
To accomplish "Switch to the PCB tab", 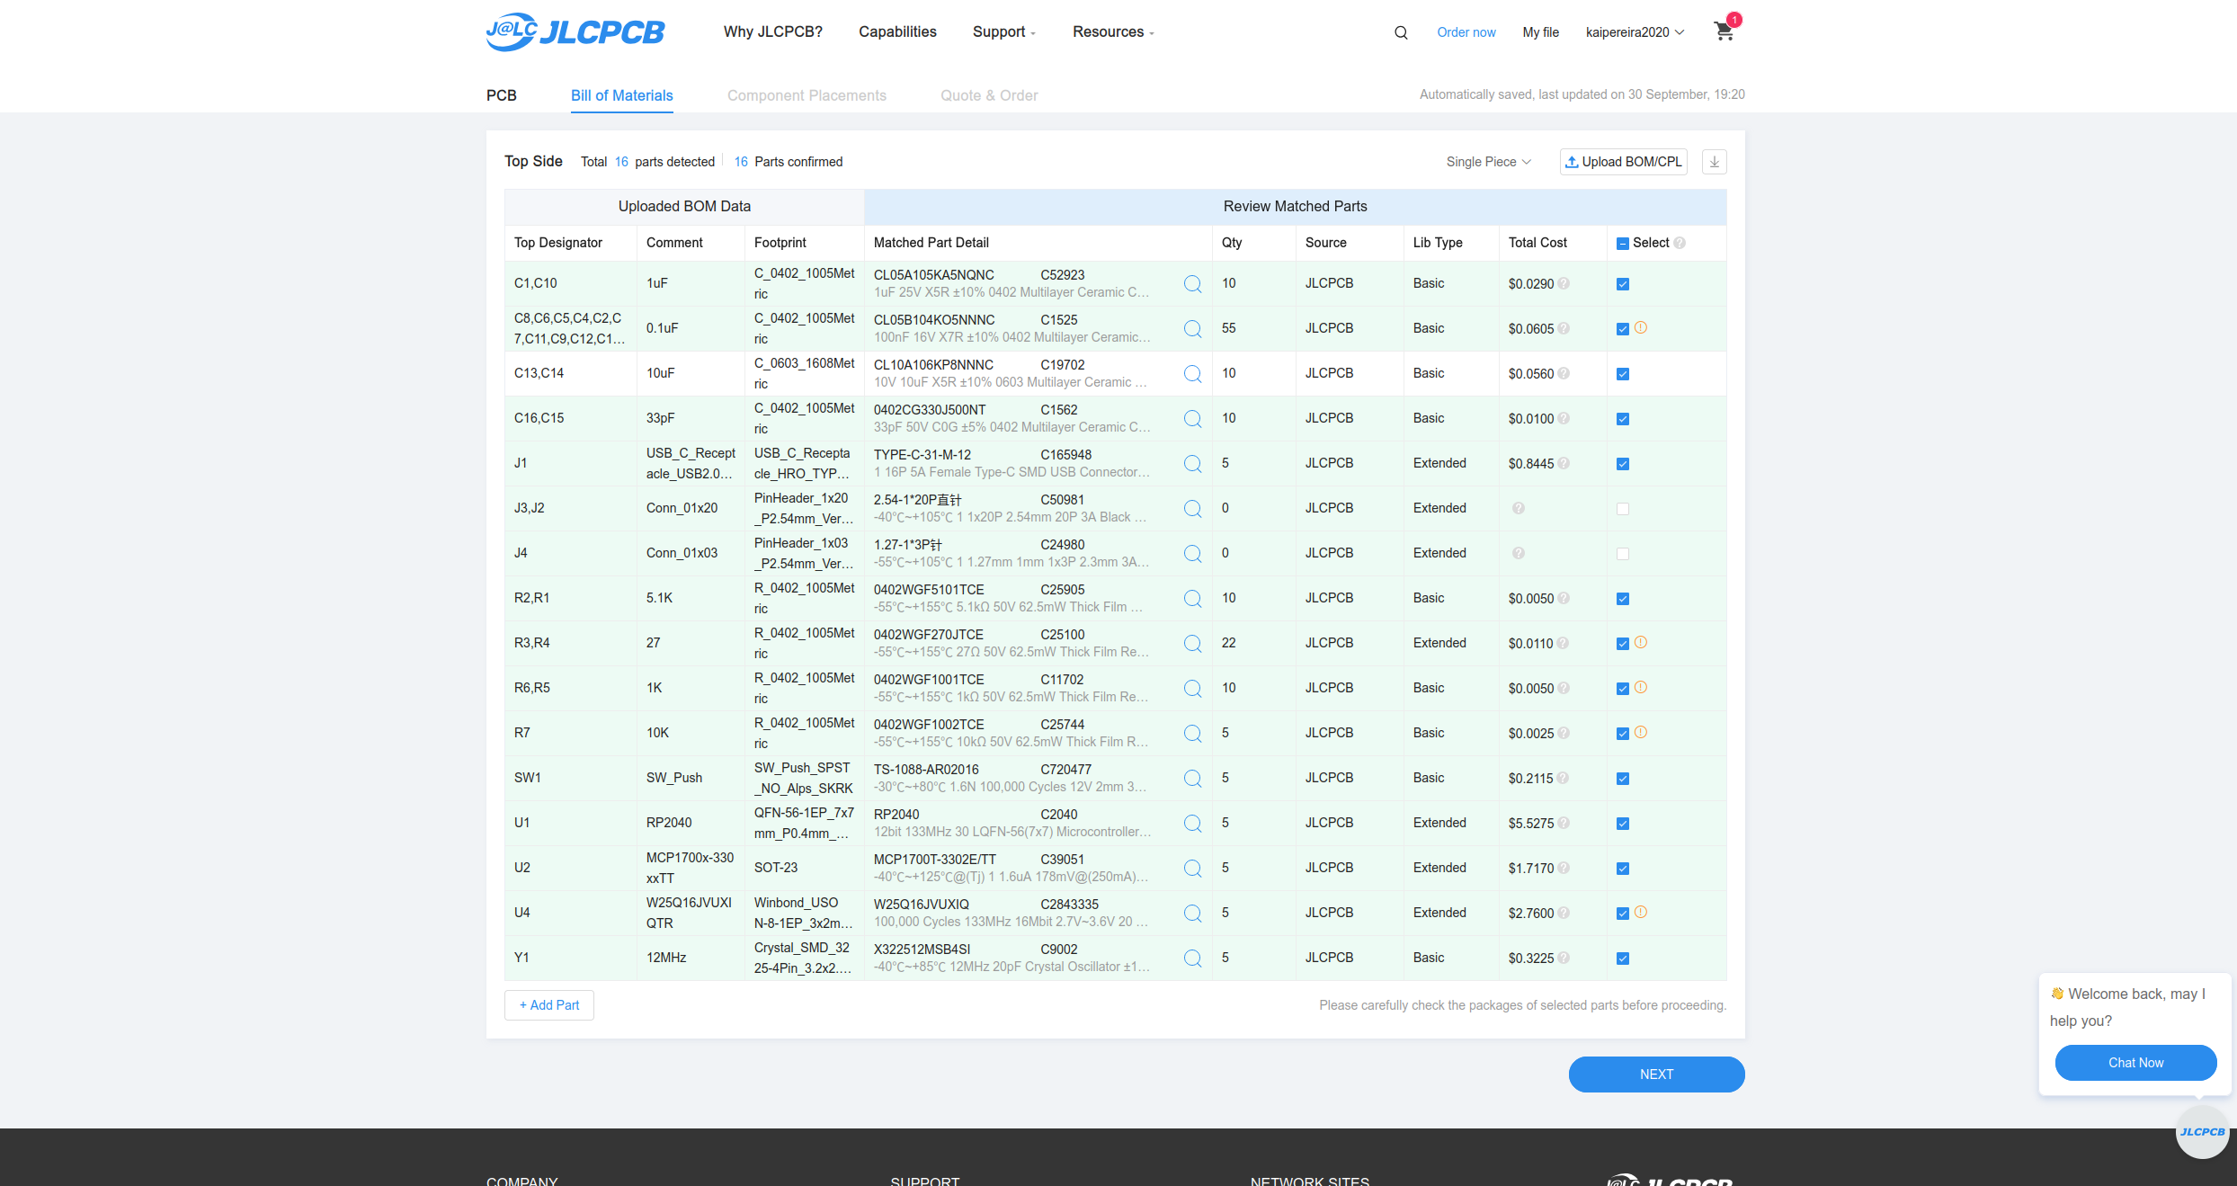I will point(502,95).
